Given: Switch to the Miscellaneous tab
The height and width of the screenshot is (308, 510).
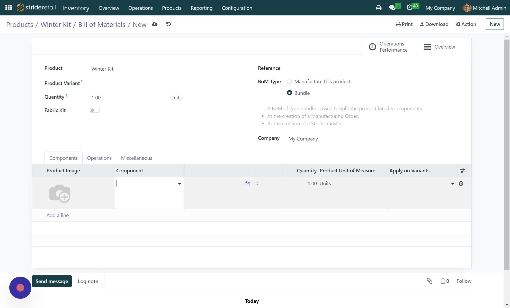Looking at the screenshot, I should click(x=137, y=158).
